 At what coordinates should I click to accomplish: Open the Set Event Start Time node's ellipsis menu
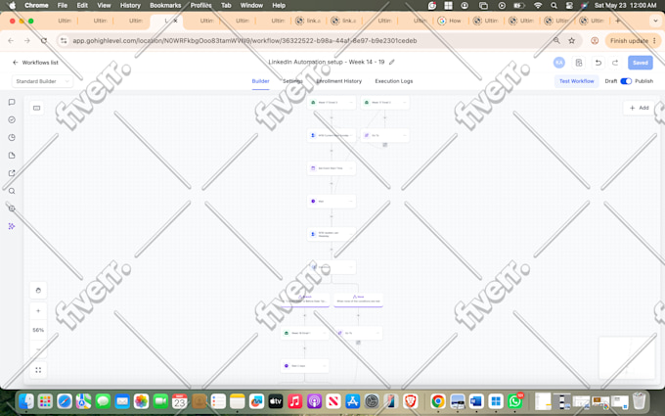click(351, 168)
